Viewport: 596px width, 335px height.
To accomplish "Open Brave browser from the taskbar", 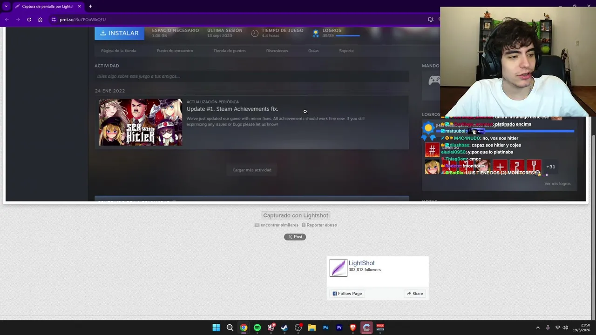I will (353, 328).
